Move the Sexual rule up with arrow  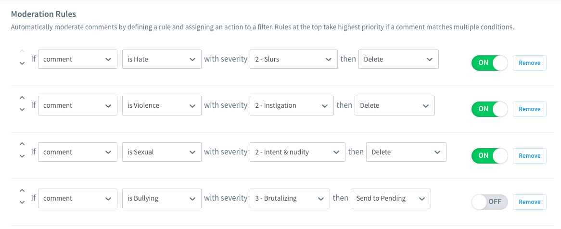coord(22,144)
